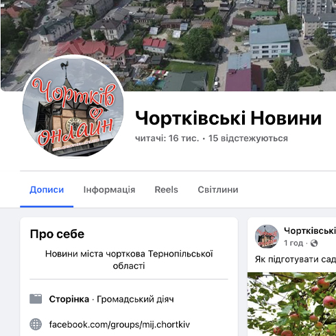
Task: Click the Чортківські Новини page title
Action: 228,118
